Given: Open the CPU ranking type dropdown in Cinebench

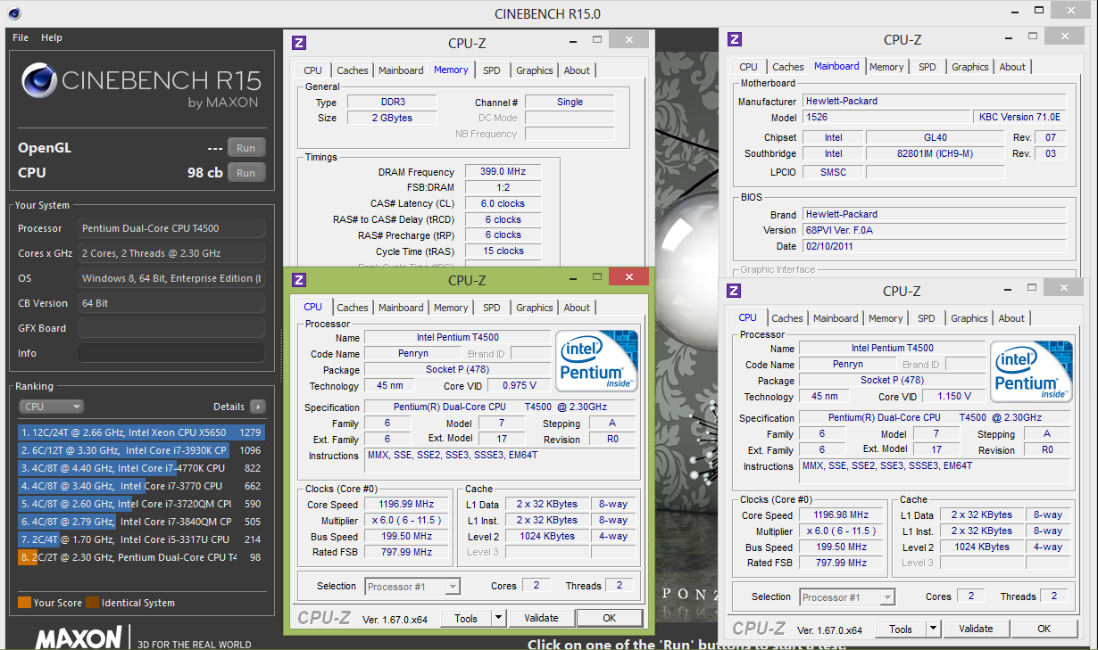Looking at the screenshot, I should (51, 407).
